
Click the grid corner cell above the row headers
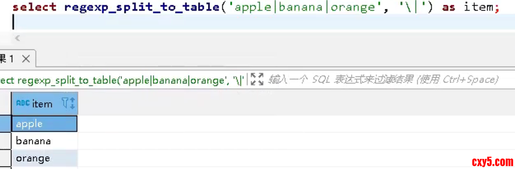[x=5, y=104]
